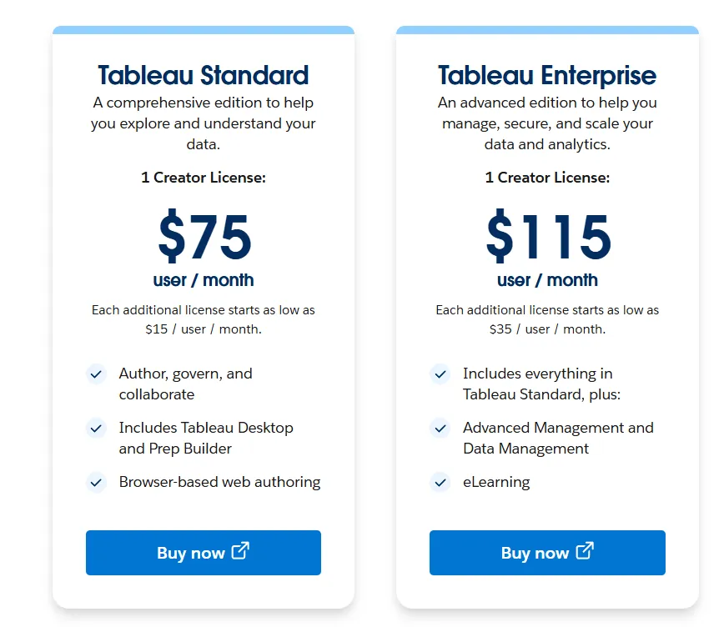Screen dimensions: 724x627
Task: Click Buy now under Tableau Standard
Action: (203, 553)
